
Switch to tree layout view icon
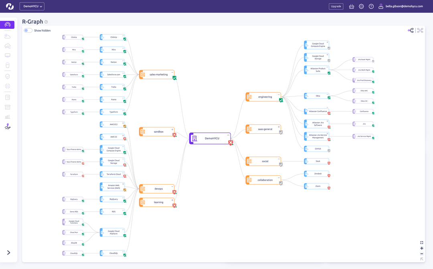pos(411,30)
